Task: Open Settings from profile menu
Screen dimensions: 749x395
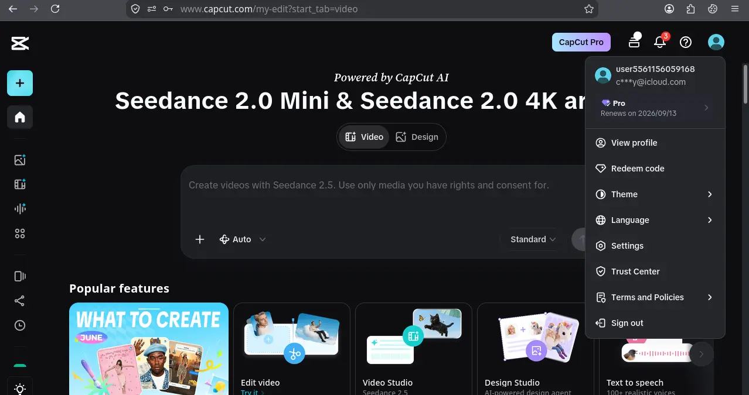Action: [655, 246]
